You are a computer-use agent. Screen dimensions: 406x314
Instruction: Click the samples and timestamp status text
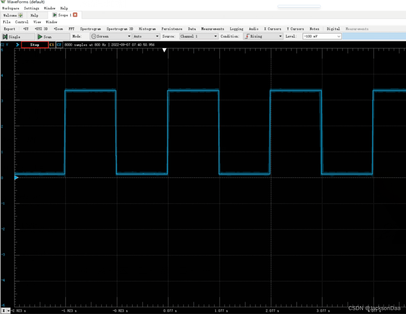point(110,45)
